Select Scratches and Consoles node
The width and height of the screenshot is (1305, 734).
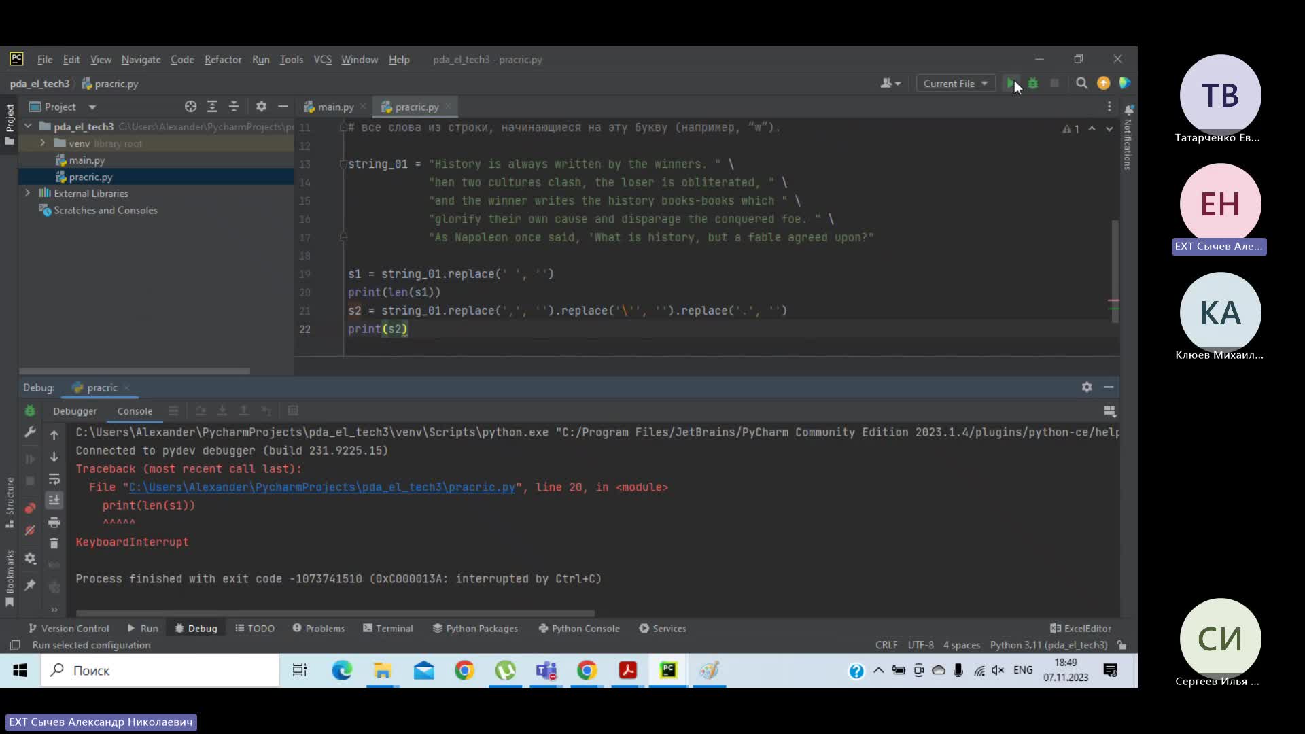[105, 211]
